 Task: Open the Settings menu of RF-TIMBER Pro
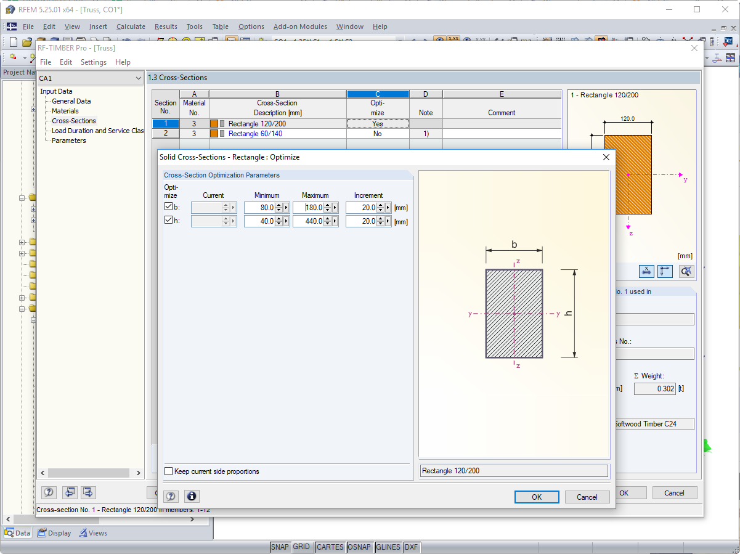93,62
